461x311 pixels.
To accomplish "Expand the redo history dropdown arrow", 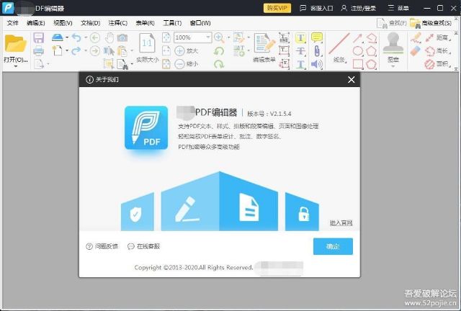I will (86, 50).
